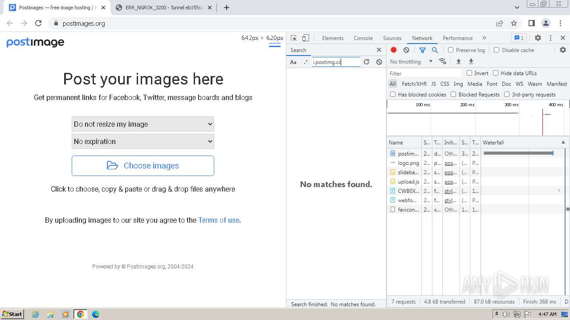Screen dimensions: 570x320
Task: Check Hide data URLs
Action: (496, 73)
